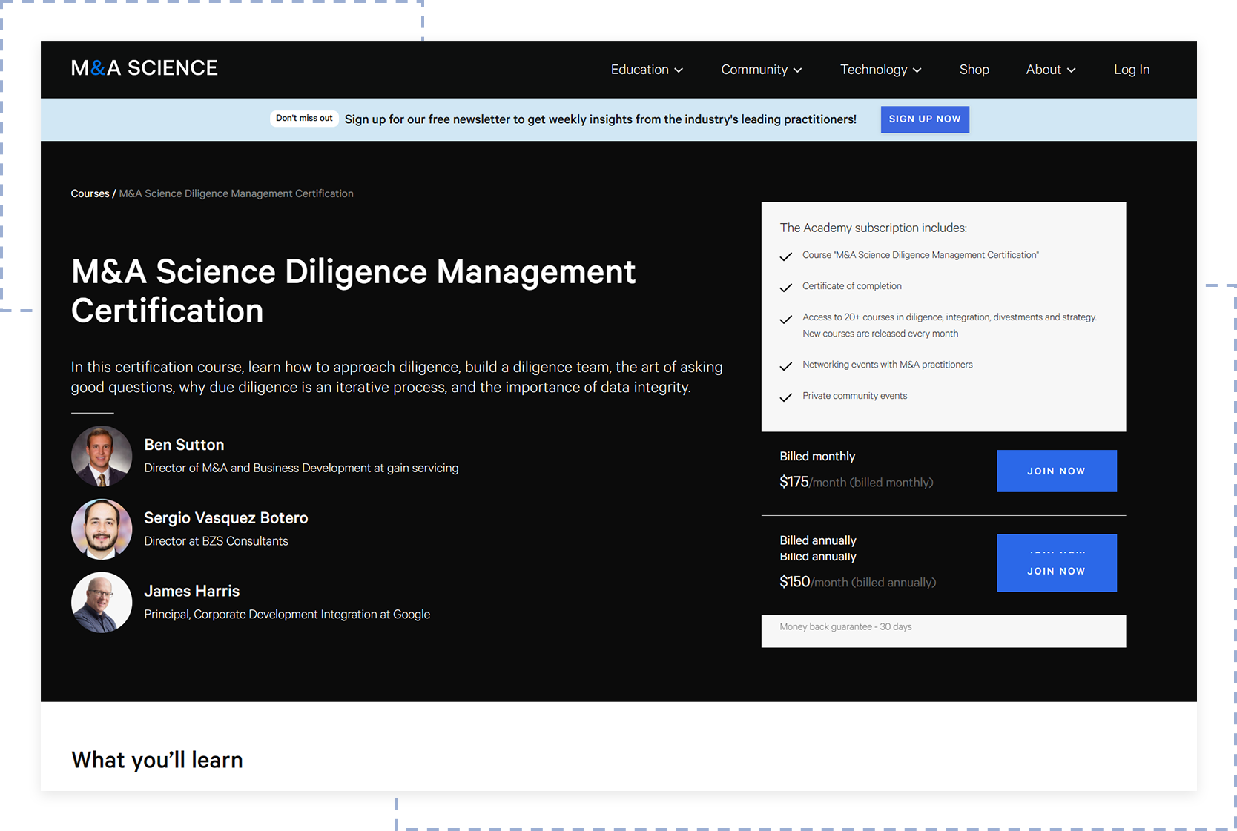This screenshot has width=1237, height=831.
Task: Click the checkmark beside the course name item
Action: tap(785, 257)
